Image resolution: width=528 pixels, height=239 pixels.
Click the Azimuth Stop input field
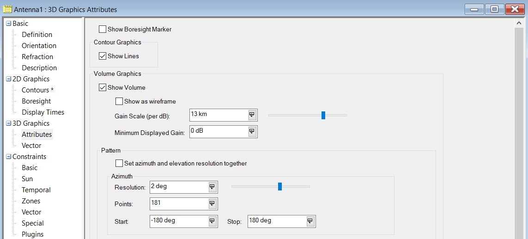click(x=276, y=221)
